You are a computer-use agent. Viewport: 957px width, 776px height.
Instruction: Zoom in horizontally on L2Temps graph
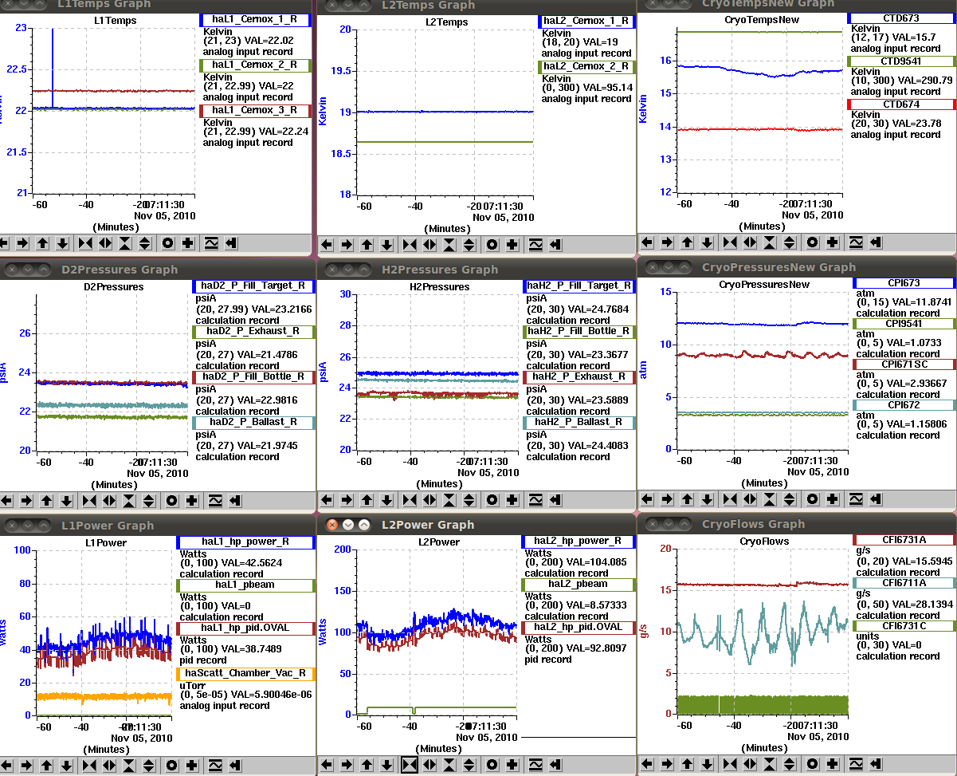(x=409, y=245)
